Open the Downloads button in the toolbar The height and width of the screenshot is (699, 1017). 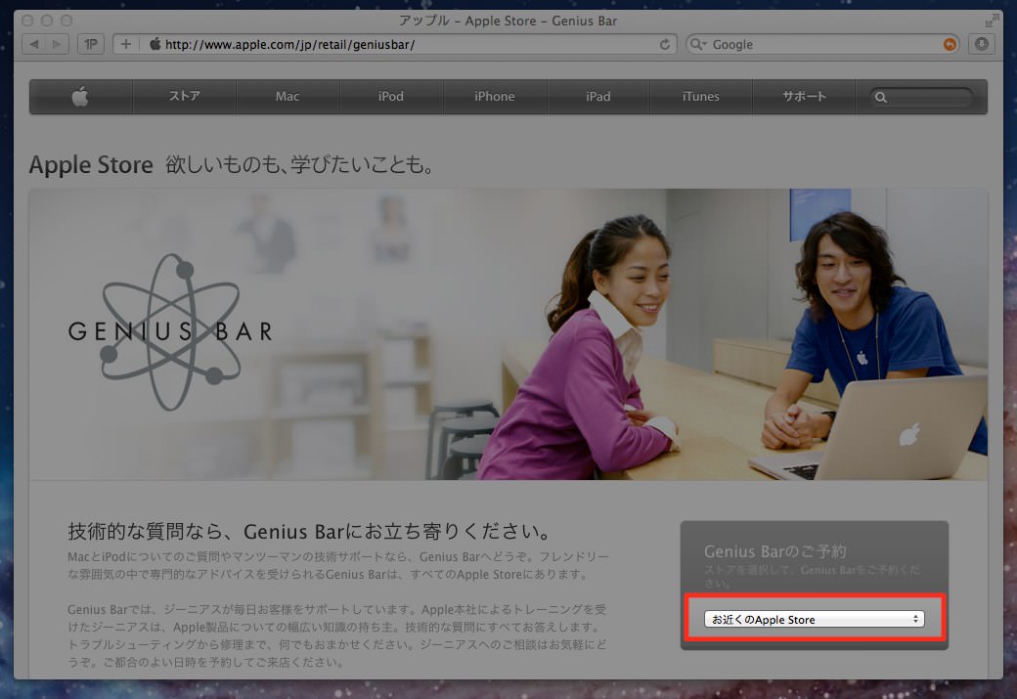click(982, 44)
